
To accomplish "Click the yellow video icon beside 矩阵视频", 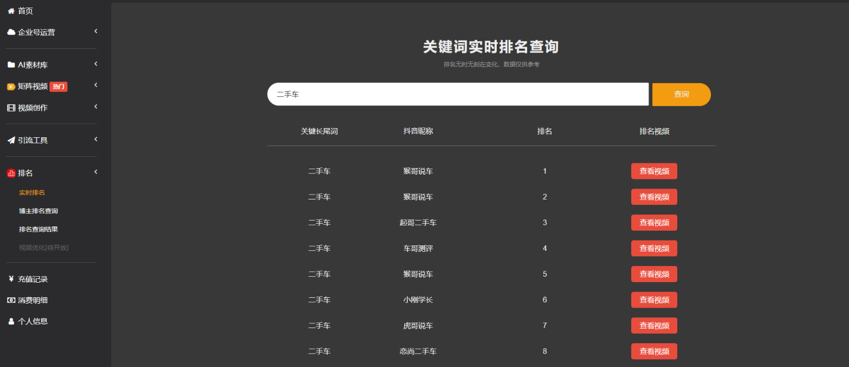I will (11, 86).
